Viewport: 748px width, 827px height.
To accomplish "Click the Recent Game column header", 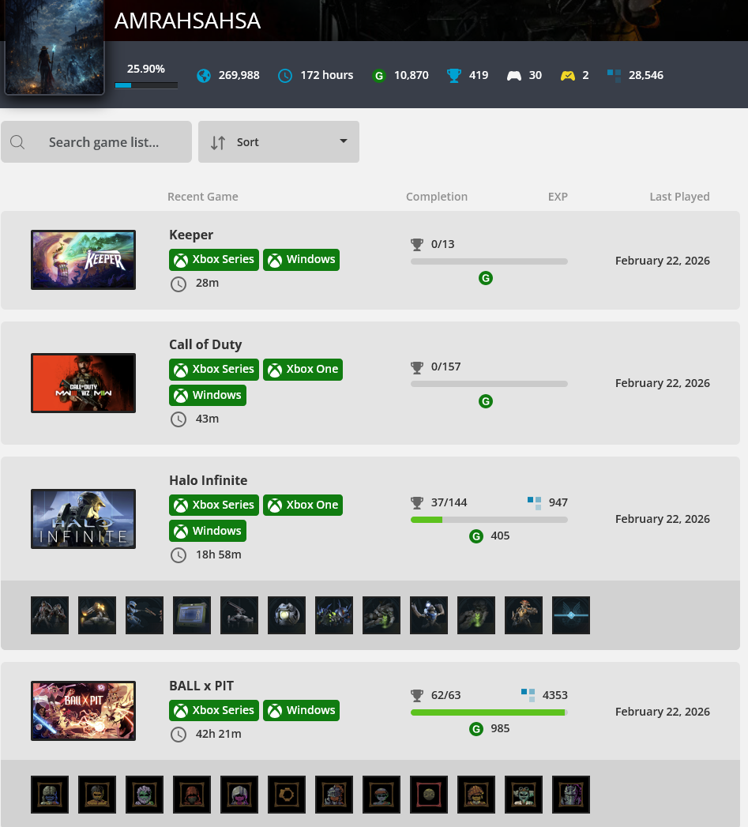I will click(x=202, y=197).
